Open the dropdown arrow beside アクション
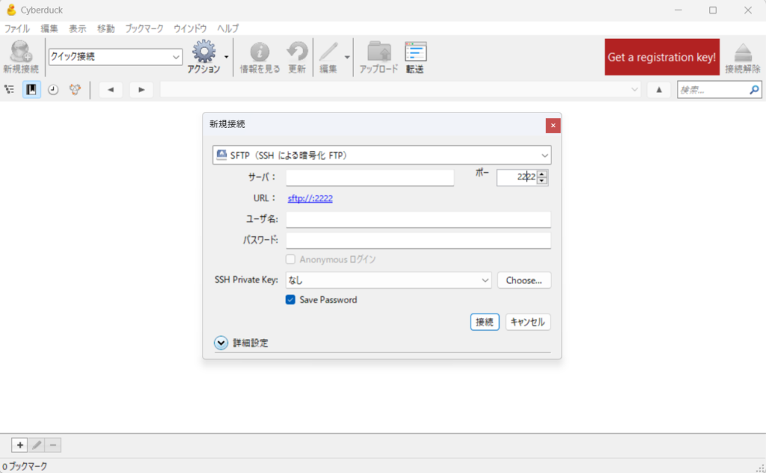Viewport: 766px width, 473px height. (226, 57)
